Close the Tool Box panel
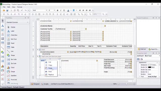 coord(28,18)
